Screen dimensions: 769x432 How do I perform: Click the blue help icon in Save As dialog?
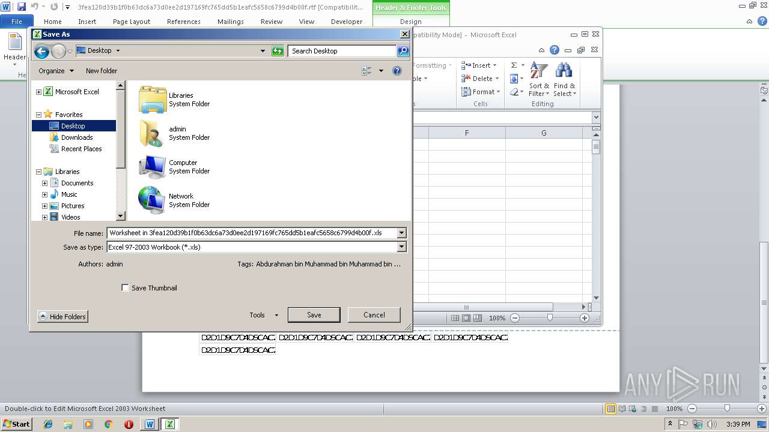pos(397,71)
